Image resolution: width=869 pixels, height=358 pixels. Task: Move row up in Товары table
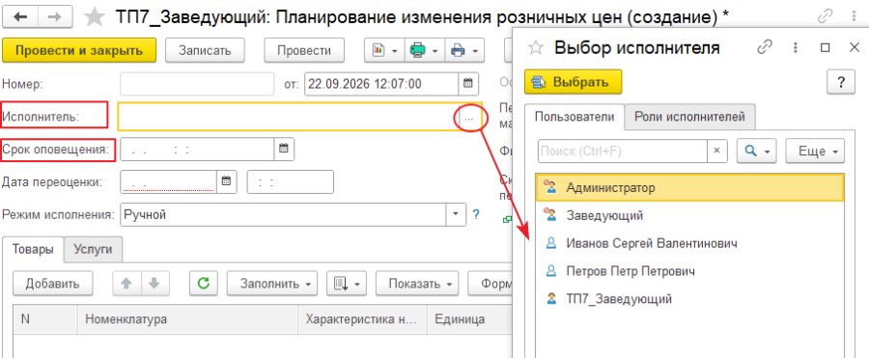tap(126, 283)
